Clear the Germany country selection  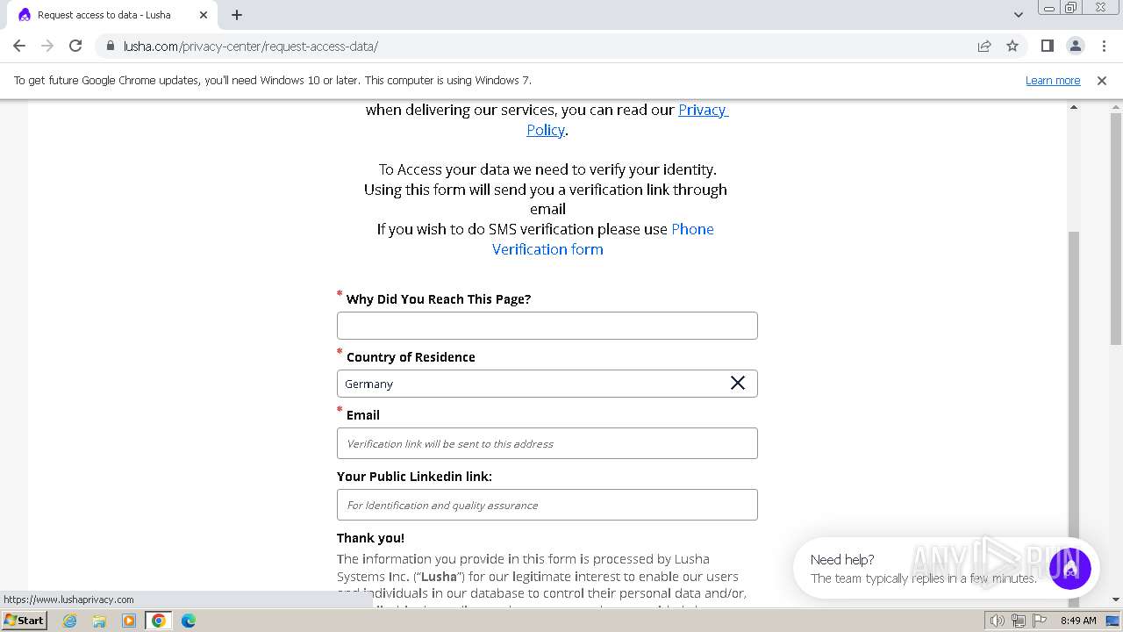738,383
